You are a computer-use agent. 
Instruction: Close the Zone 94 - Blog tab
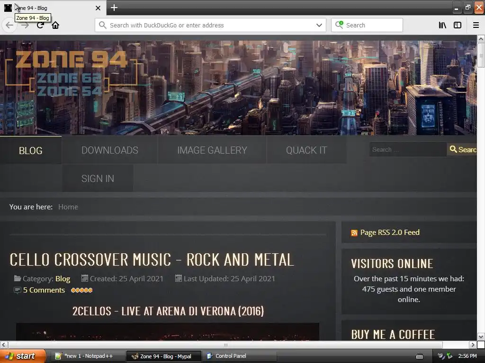point(98,8)
